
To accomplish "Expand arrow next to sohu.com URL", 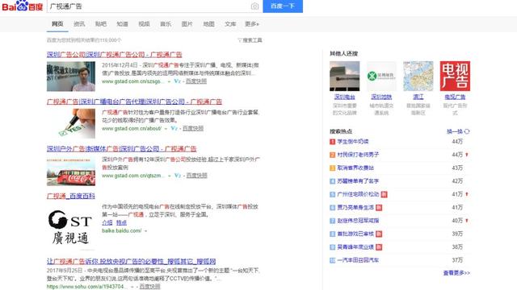I will (x=132, y=287).
